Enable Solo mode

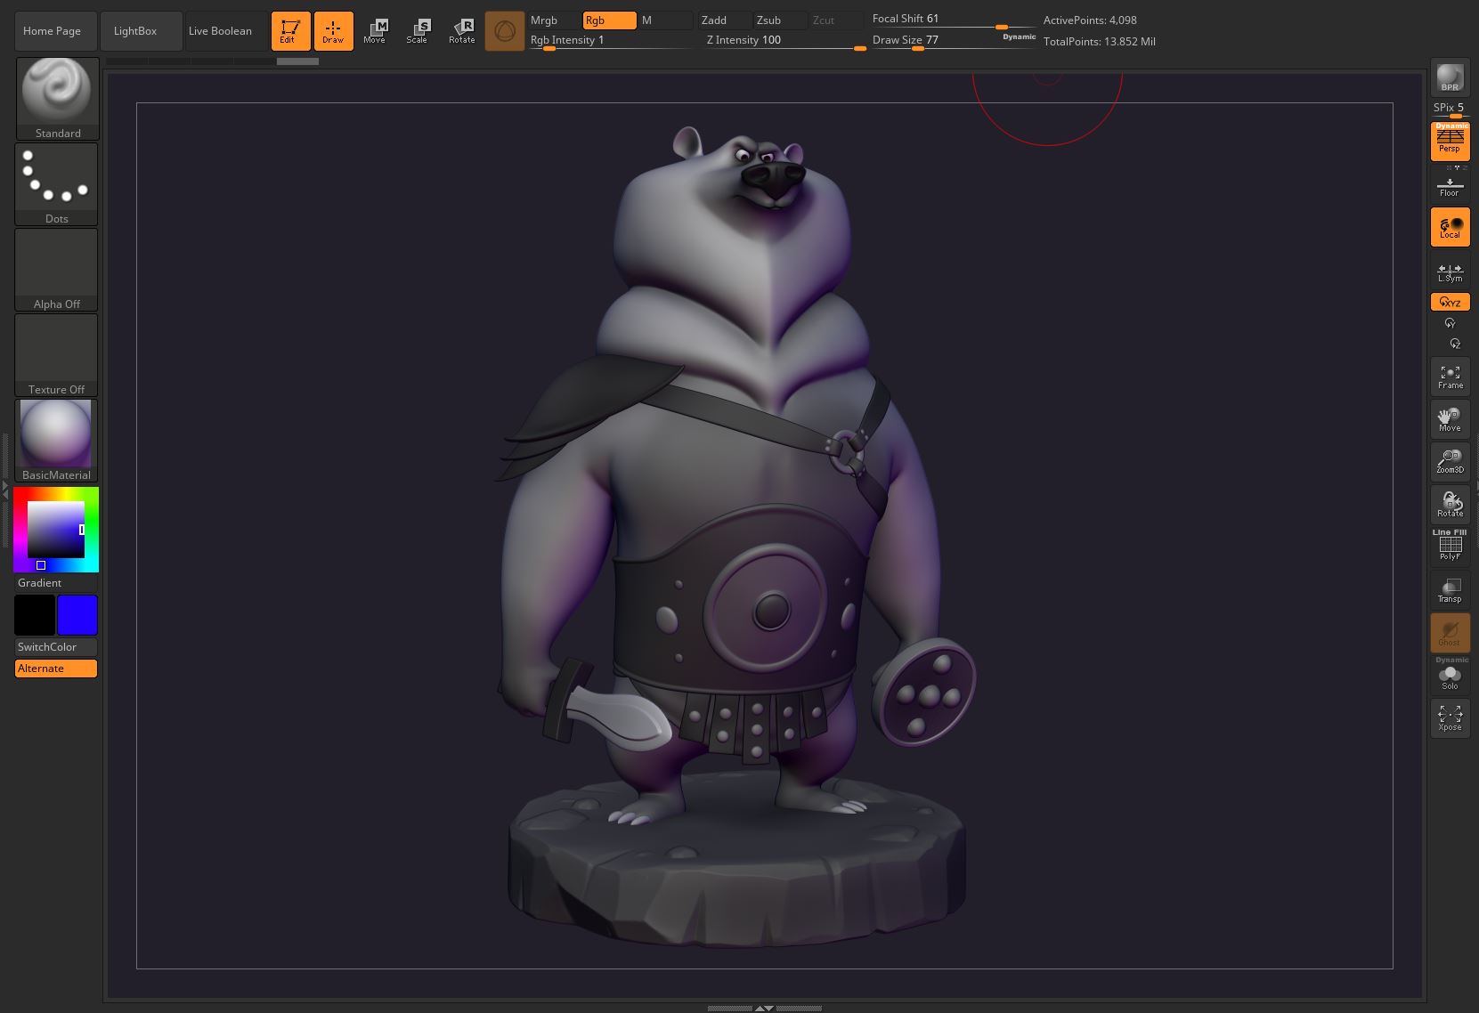[x=1450, y=676]
